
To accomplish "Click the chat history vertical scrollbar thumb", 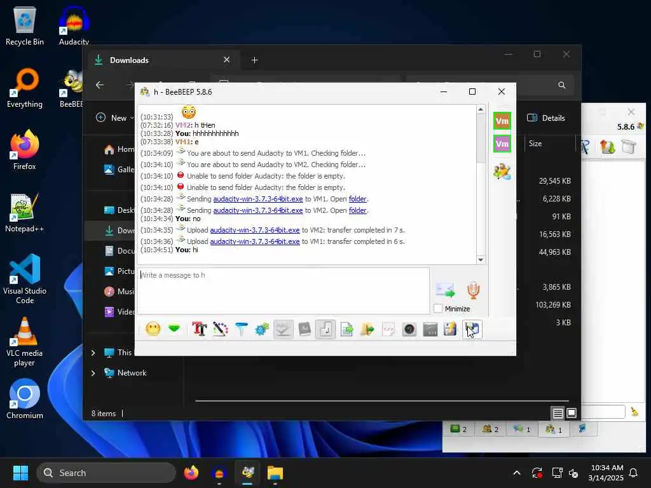I will [x=481, y=139].
